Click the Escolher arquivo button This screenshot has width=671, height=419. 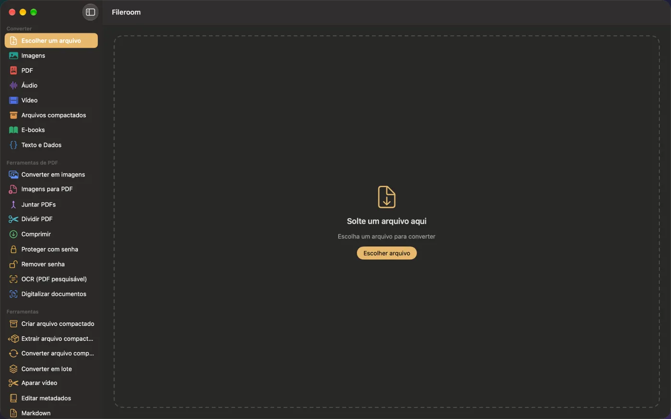coord(387,253)
